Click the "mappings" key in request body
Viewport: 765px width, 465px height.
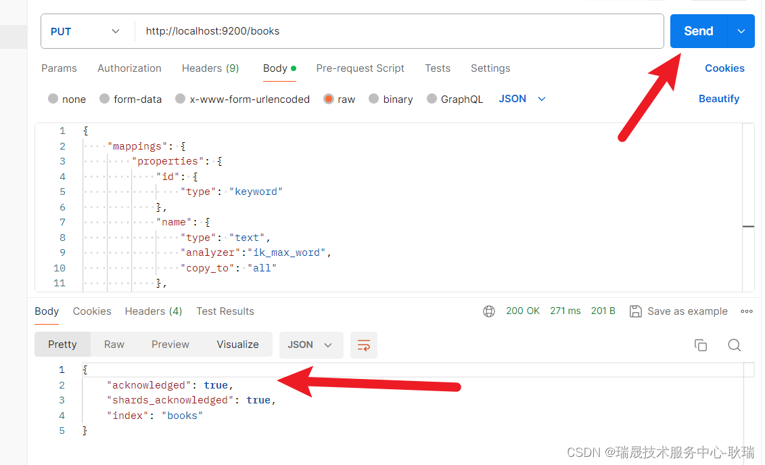coord(137,146)
